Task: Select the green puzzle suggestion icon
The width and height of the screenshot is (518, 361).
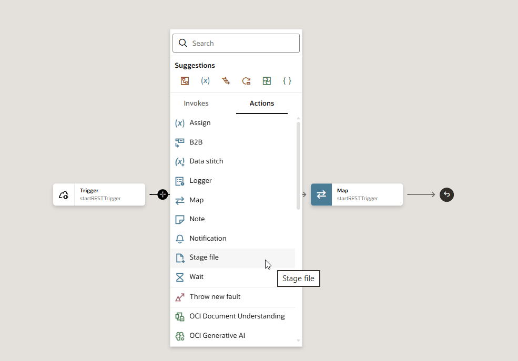Action: tap(267, 81)
